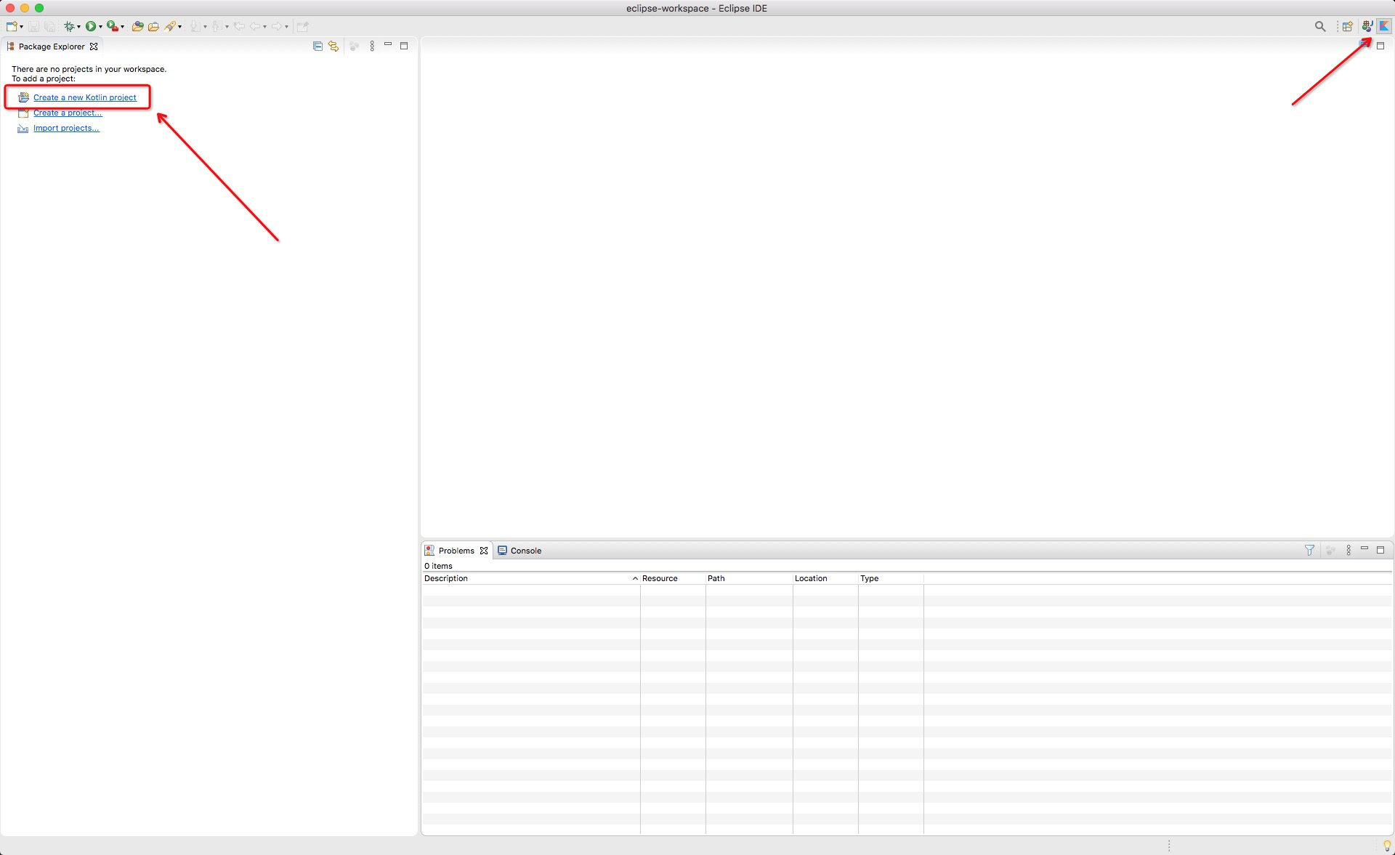Viewport: 1395px width, 855px height.
Task: Click the Previous Annotation toolbar icon
Action: coord(217,26)
